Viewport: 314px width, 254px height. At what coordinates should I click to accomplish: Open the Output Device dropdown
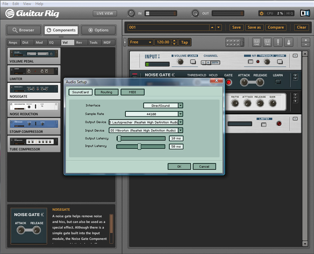point(180,122)
